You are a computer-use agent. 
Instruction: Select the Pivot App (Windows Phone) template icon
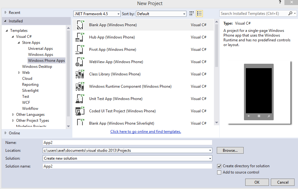[x=80, y=50]
